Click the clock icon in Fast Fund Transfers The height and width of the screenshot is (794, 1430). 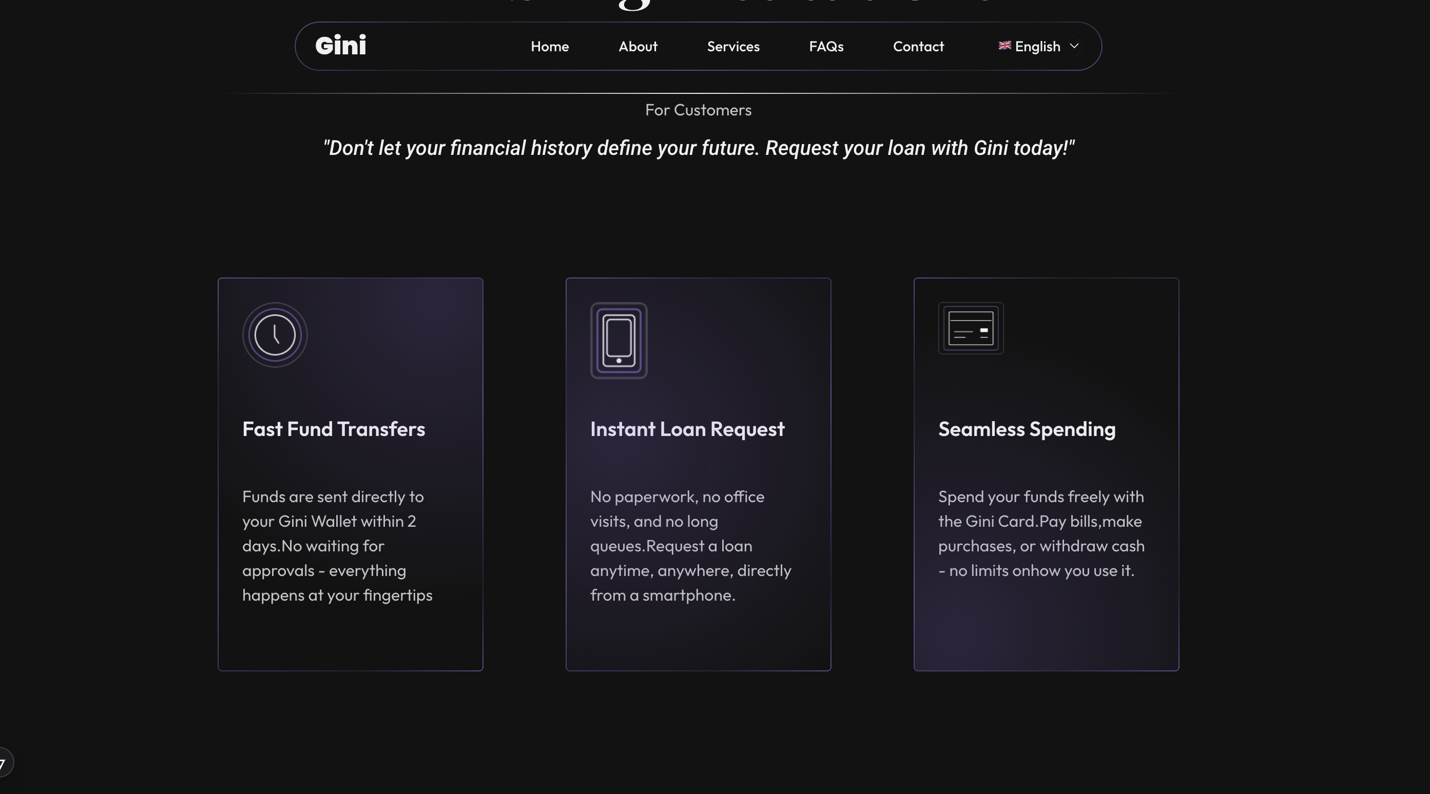[x=275, y=334]
